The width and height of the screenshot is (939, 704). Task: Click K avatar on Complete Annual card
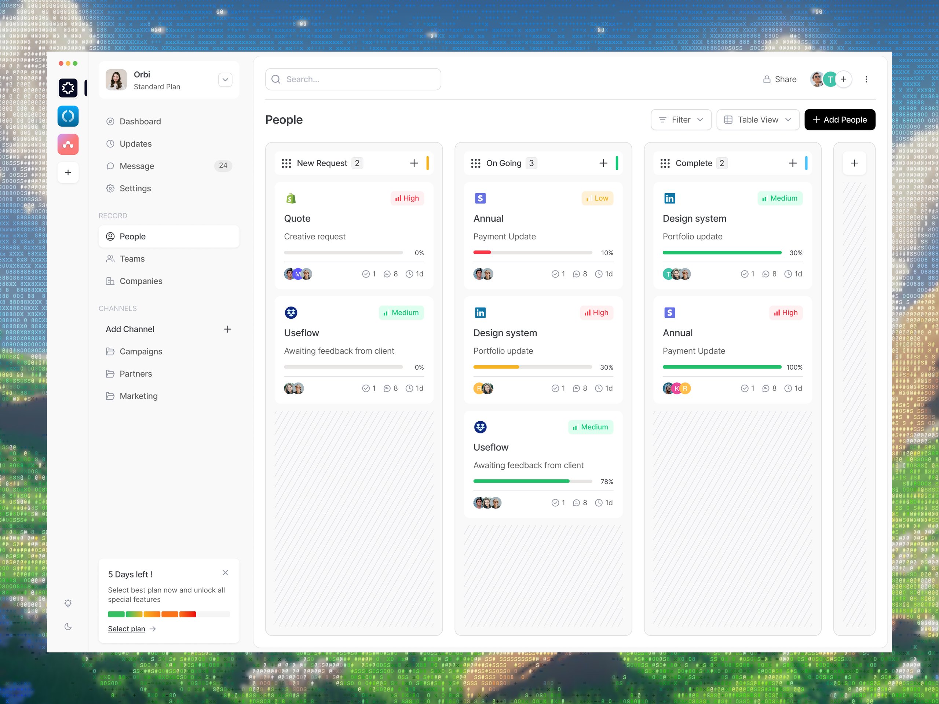point(677,388)
